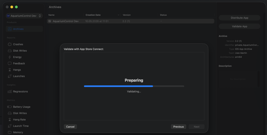This screenshot has height=135, width=267.
Task: Click the green zoom window button
Action: pyautogui.click(x=16, y=7)
